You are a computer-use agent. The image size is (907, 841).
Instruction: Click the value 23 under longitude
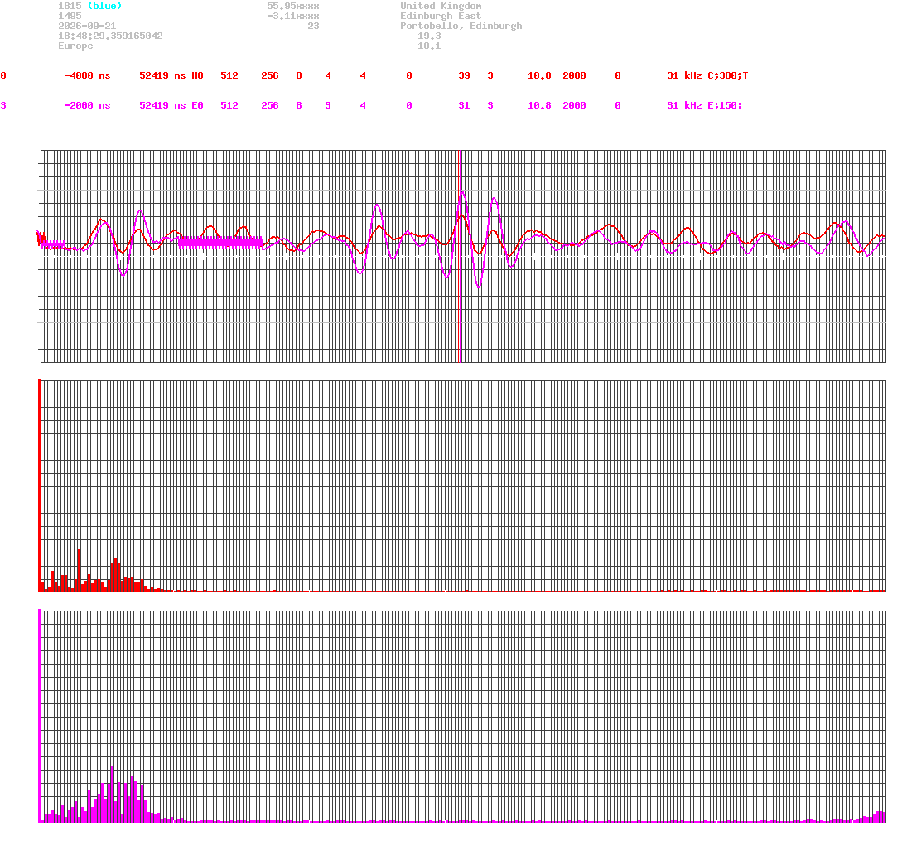tap(313, 26)
